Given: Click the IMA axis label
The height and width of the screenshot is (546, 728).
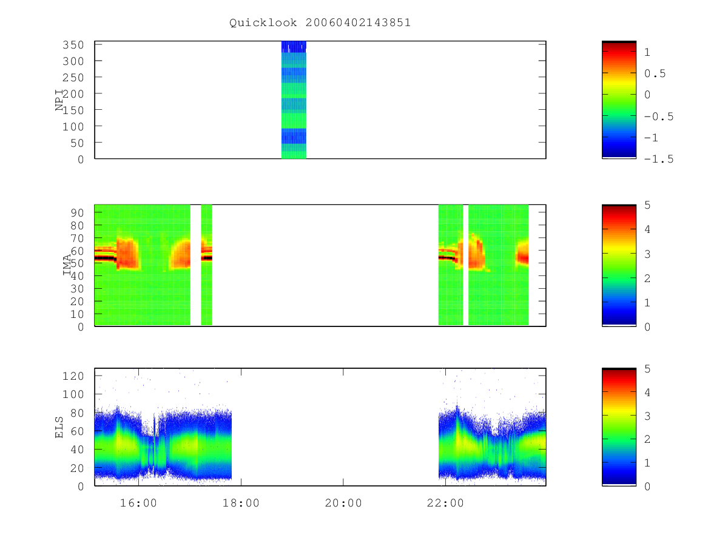Looking at the screenshot, I should (67, 266).
